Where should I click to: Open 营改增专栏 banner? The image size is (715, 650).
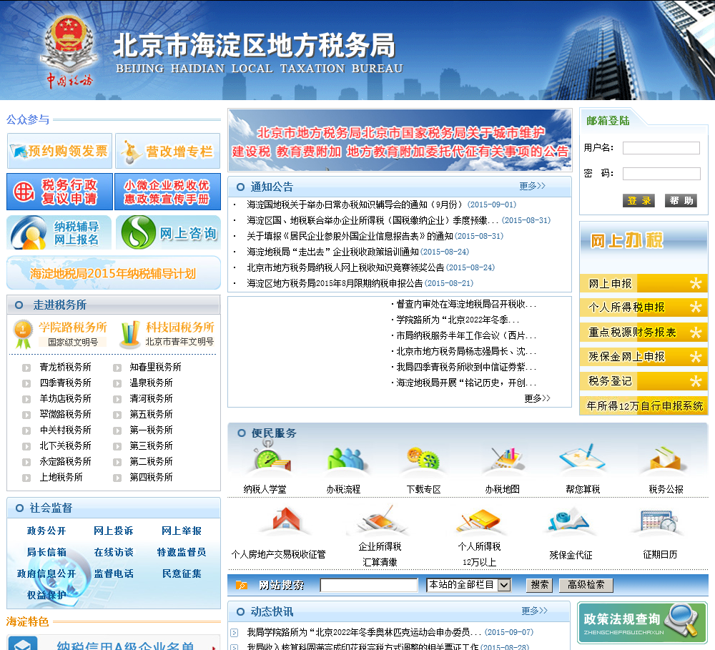[x=168, y=151]
